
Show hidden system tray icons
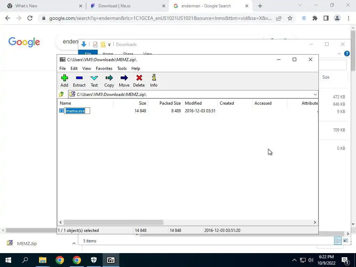point(294,260)
